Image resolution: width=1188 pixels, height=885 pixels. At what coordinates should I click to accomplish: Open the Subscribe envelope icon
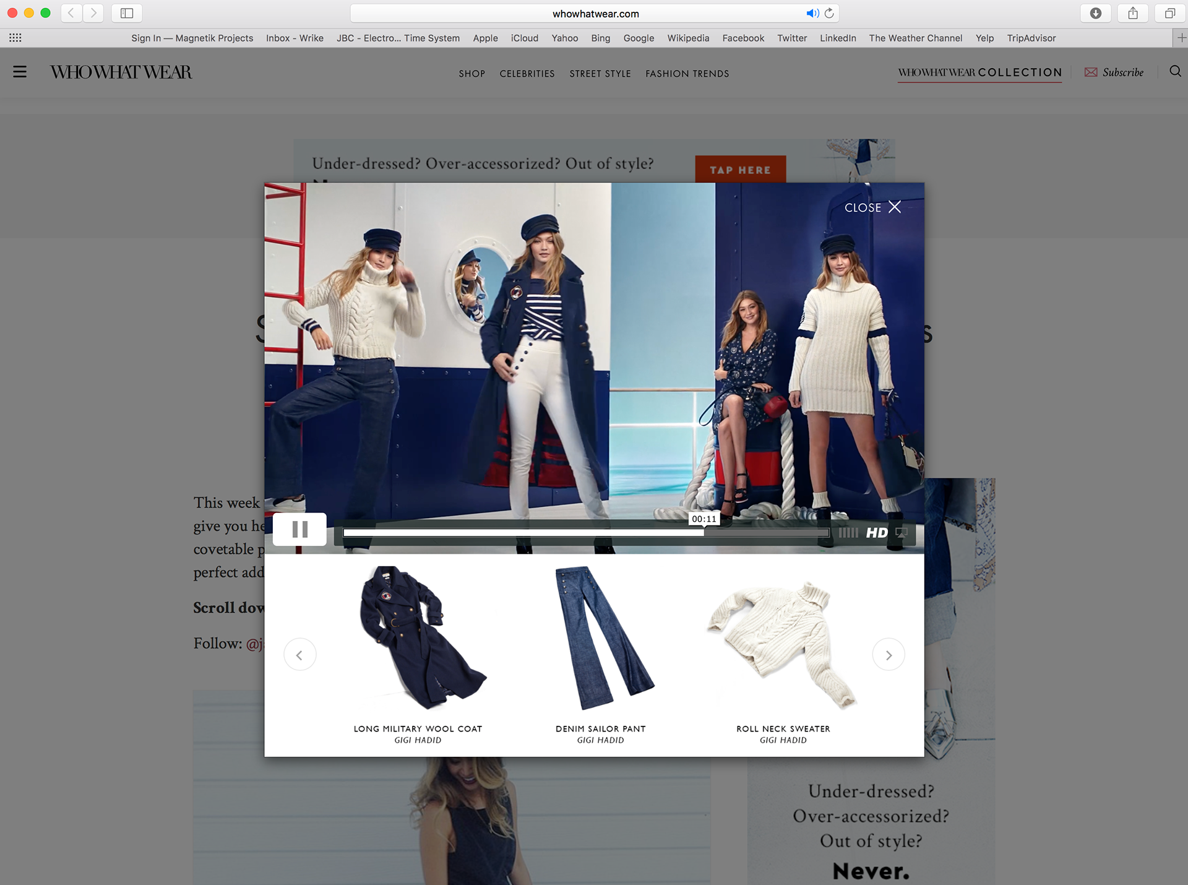click(1090, 72)
